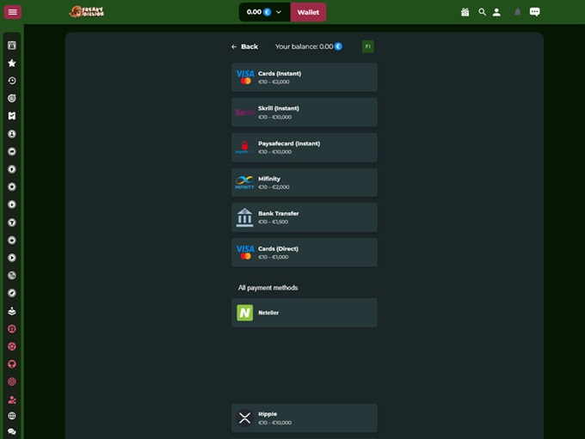Open the gift promotions icon
The height and width of the screenshot is (439, 585).
pyautogui.click(x=465, y=12)
